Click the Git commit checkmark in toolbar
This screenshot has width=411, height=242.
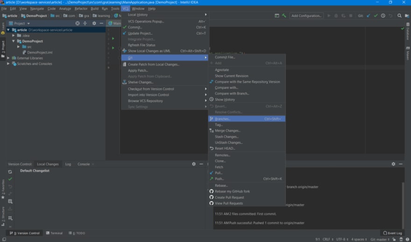pyautogui.click(x=376, y=16)
